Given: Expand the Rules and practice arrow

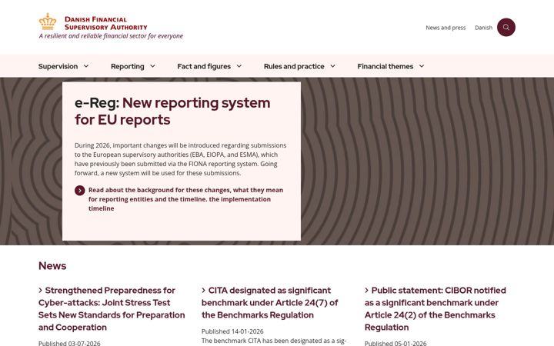Looking at the screenshot, I should click(x=333, y=66).
